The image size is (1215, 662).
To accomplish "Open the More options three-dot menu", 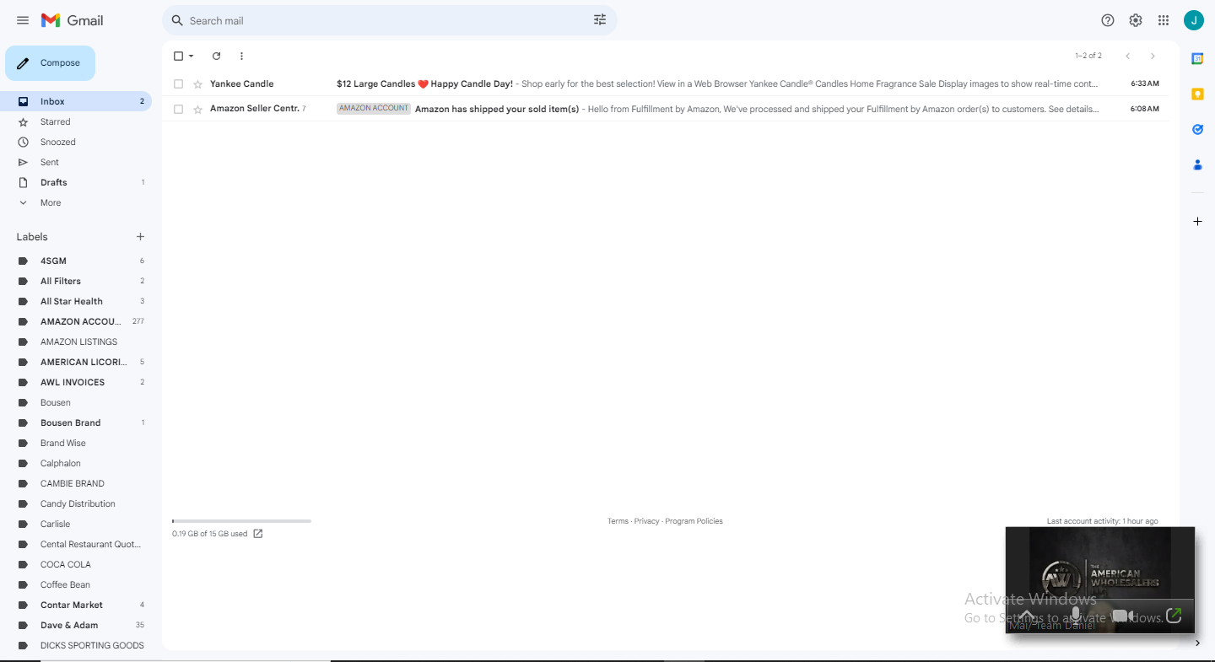I will click(241, 56).
